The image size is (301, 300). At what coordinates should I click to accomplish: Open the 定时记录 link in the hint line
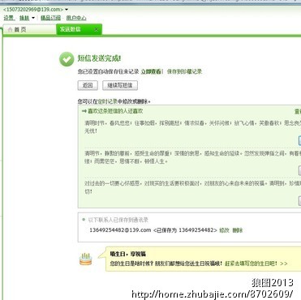pos(107,101)
